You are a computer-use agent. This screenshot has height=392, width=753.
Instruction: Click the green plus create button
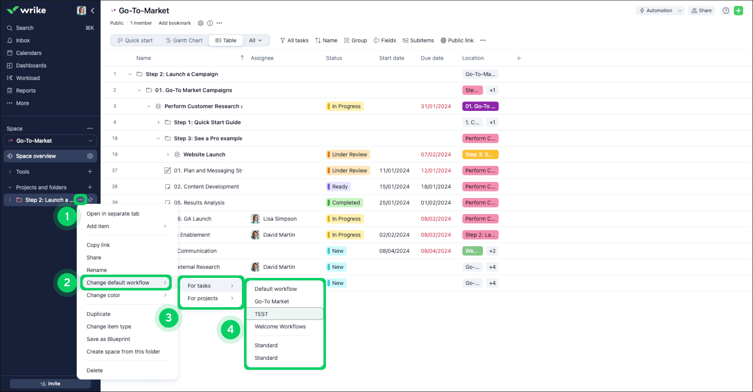point(738,11)
